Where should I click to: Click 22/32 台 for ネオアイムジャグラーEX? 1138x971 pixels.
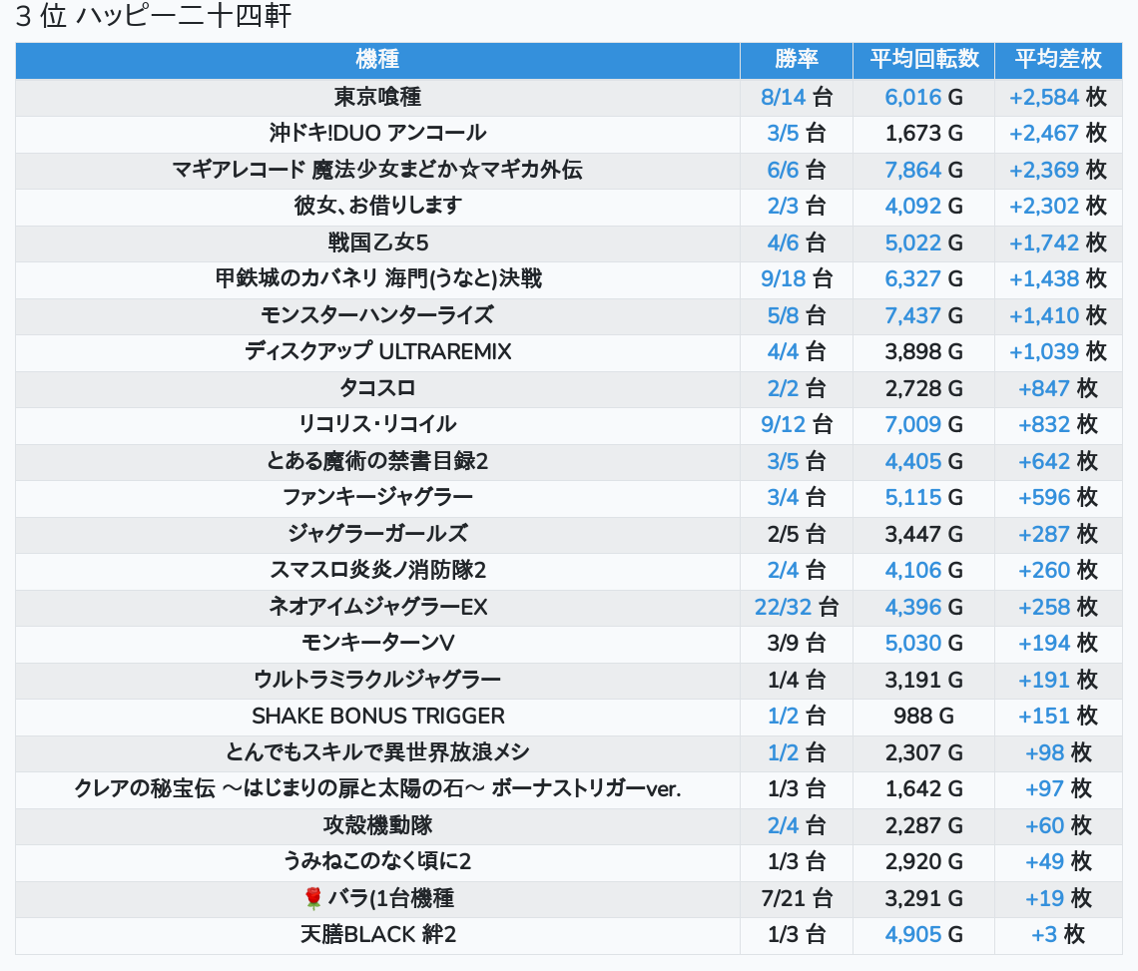coord(797,607)
